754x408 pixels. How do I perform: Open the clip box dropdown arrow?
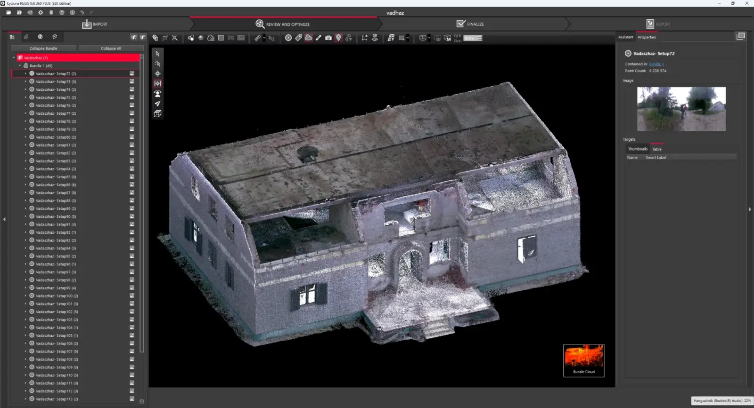click(x=429, y=38)
